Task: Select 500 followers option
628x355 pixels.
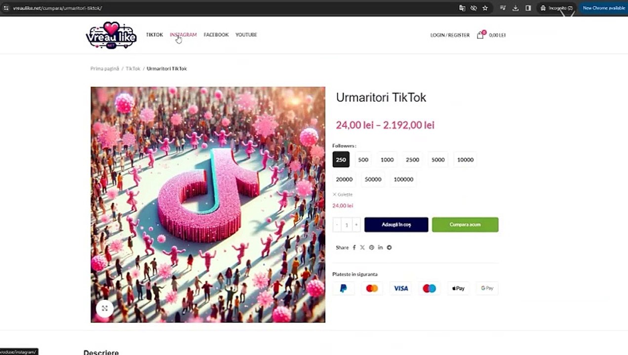Action: click(x=363, y=160)
